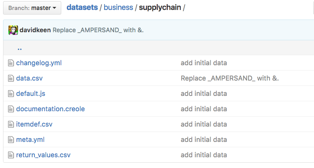This screenshot has width=314, height=168.
Task: Navigate to the business folder breadcrumb
Action: pyautogui.click(x=118, y=7)
